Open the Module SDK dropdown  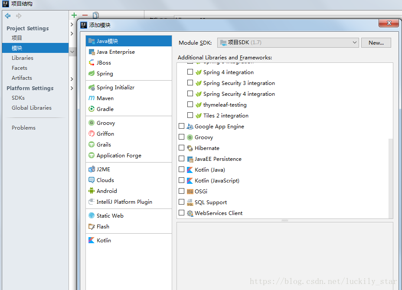pos(288,42)
